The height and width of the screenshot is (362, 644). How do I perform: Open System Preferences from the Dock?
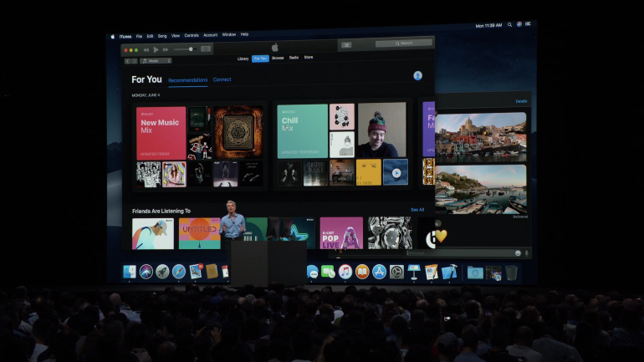pos(396,272)
